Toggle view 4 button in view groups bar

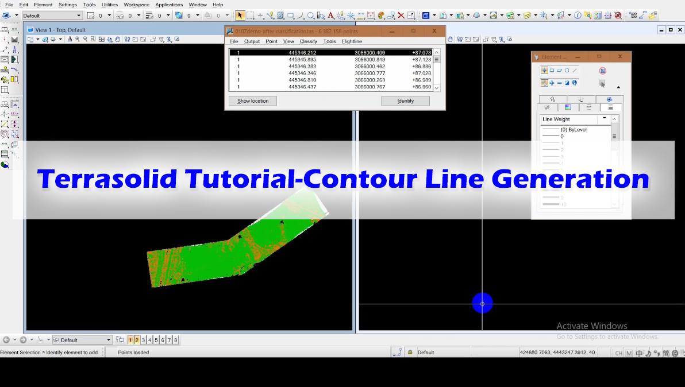coord(150,340)
